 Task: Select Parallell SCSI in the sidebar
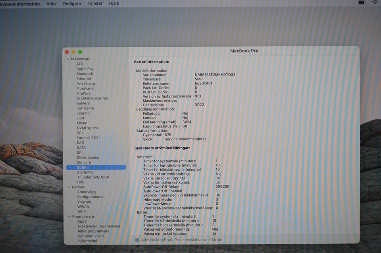tap(88, 138)
